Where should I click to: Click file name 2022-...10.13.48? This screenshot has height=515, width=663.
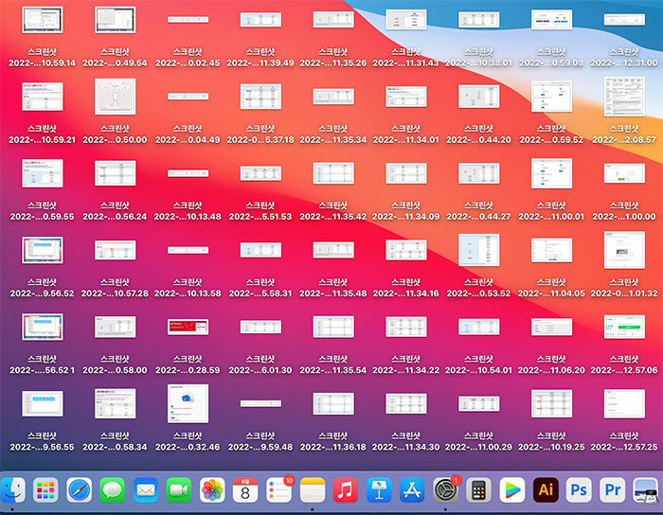coord(188,217)
